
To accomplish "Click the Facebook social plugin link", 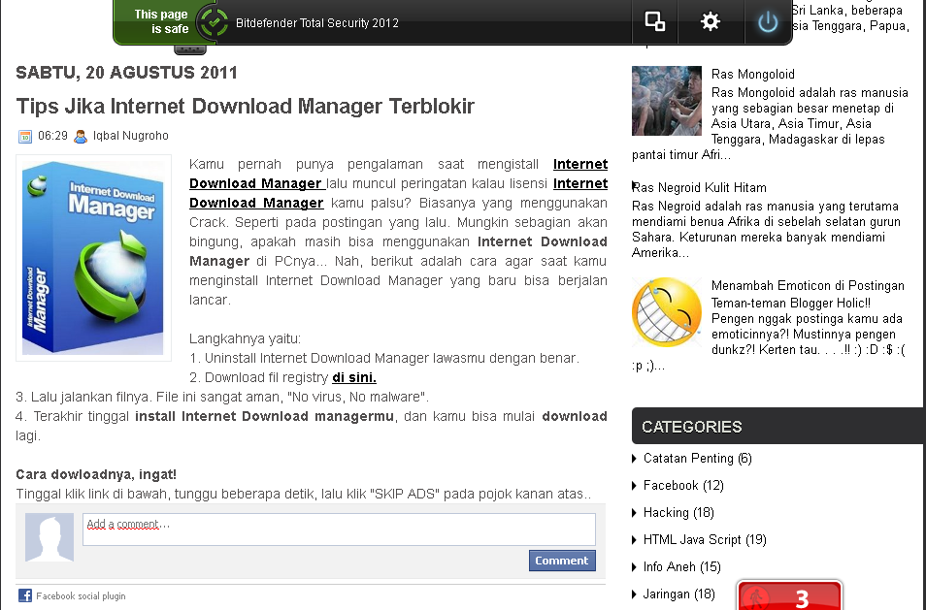I will 81,595.
